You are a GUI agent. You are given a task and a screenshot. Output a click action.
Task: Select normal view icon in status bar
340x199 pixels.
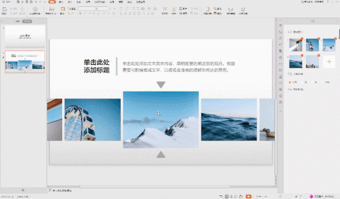click(227, 196)
